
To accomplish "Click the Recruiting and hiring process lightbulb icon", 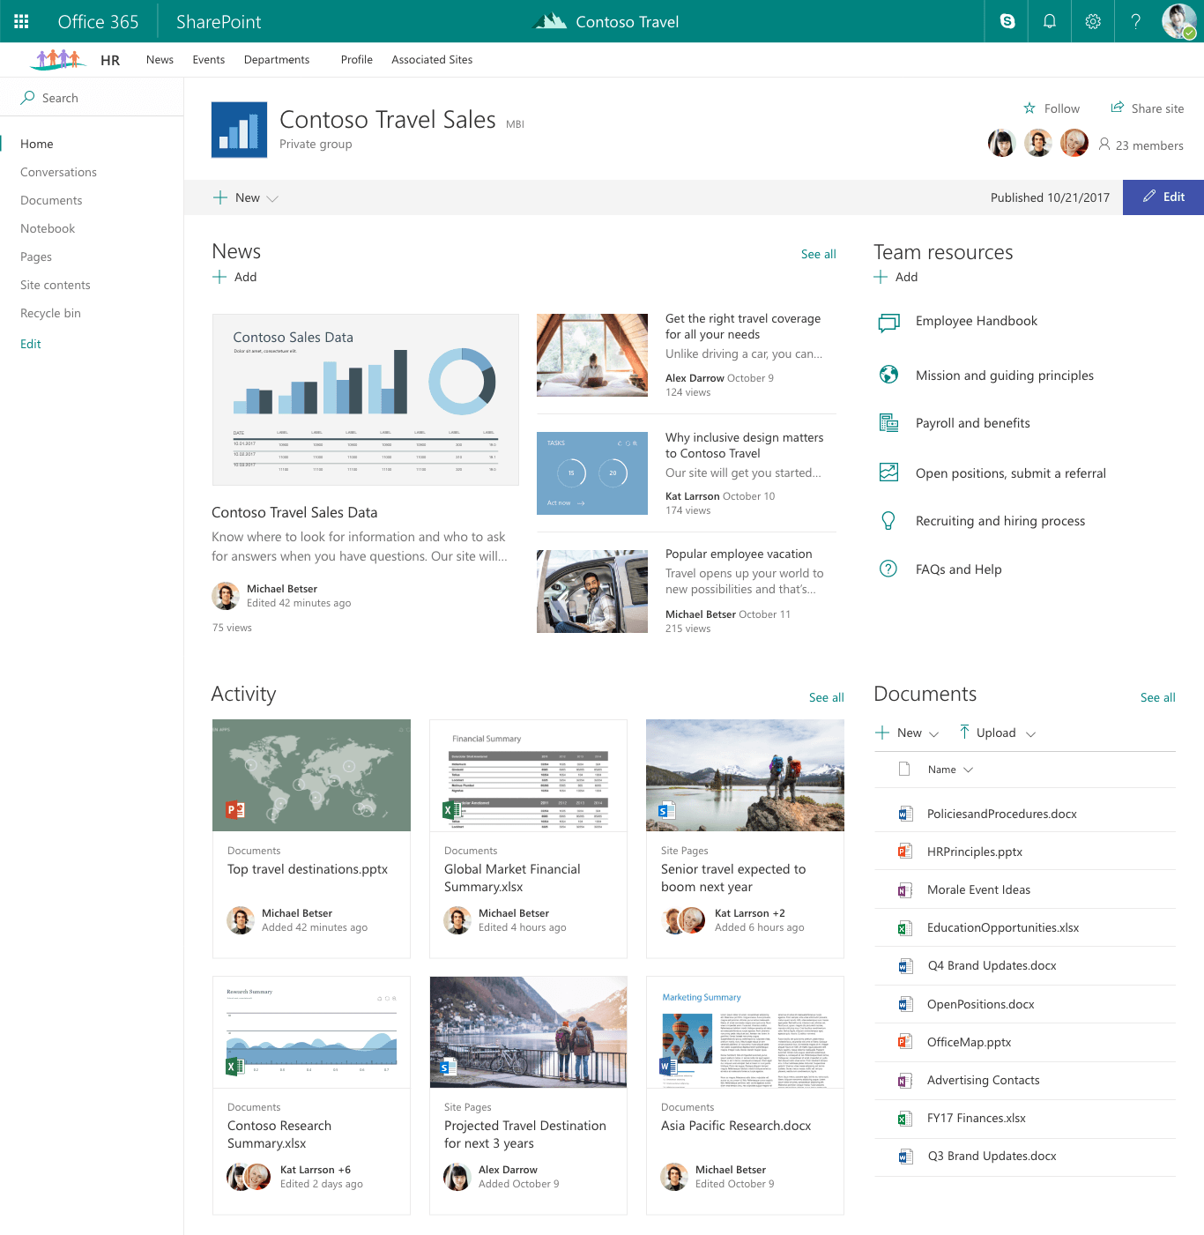I will pos(888,520).
